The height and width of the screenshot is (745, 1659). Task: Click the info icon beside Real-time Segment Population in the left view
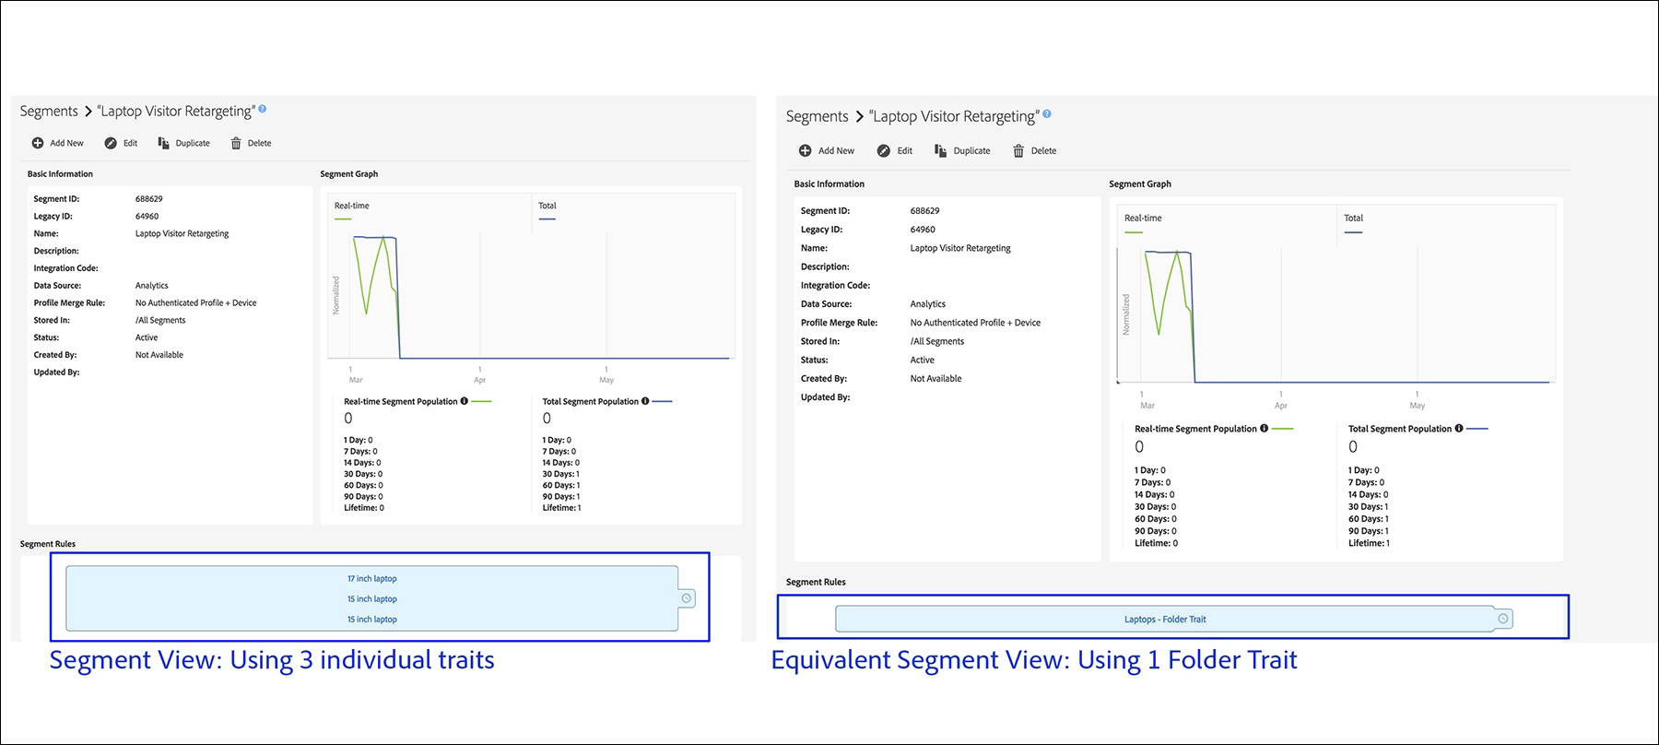click(x=464, y=401)
